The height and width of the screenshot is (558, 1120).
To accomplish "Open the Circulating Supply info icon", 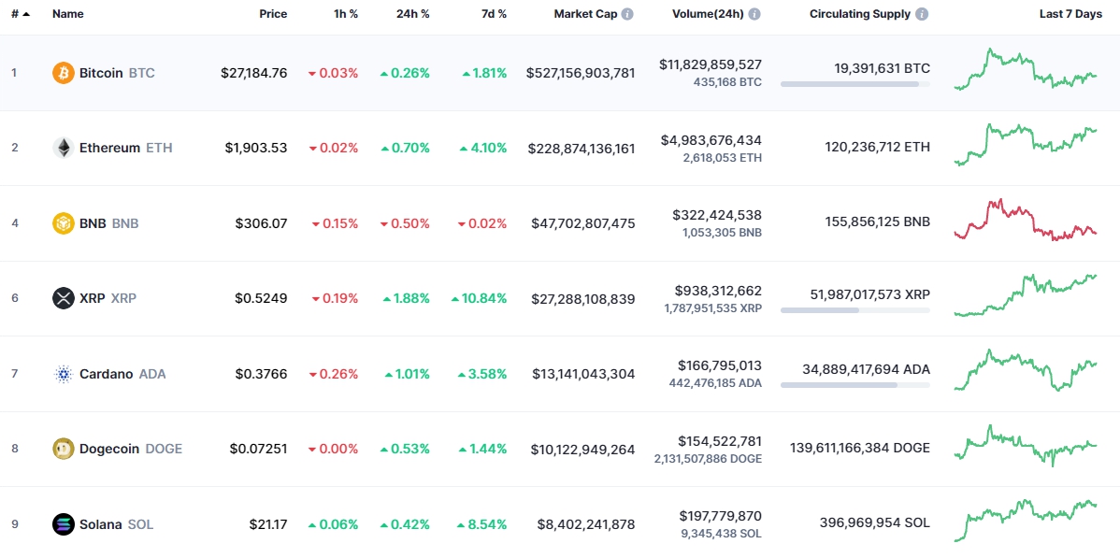I will coord(922,14).
